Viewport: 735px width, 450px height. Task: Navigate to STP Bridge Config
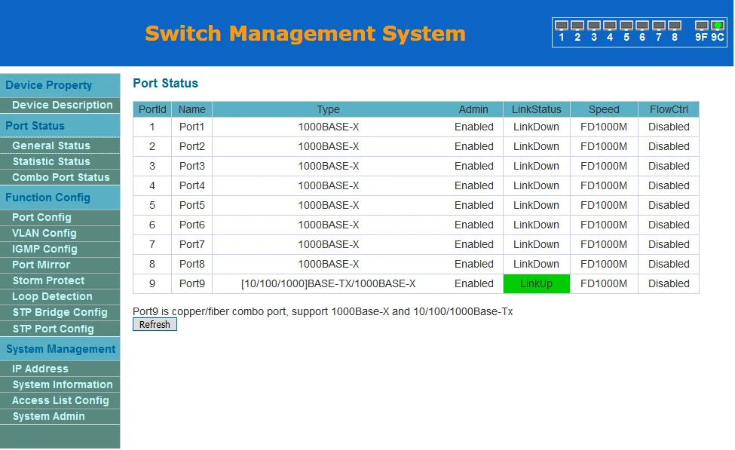pyautogui.click(x=60, y=312)
